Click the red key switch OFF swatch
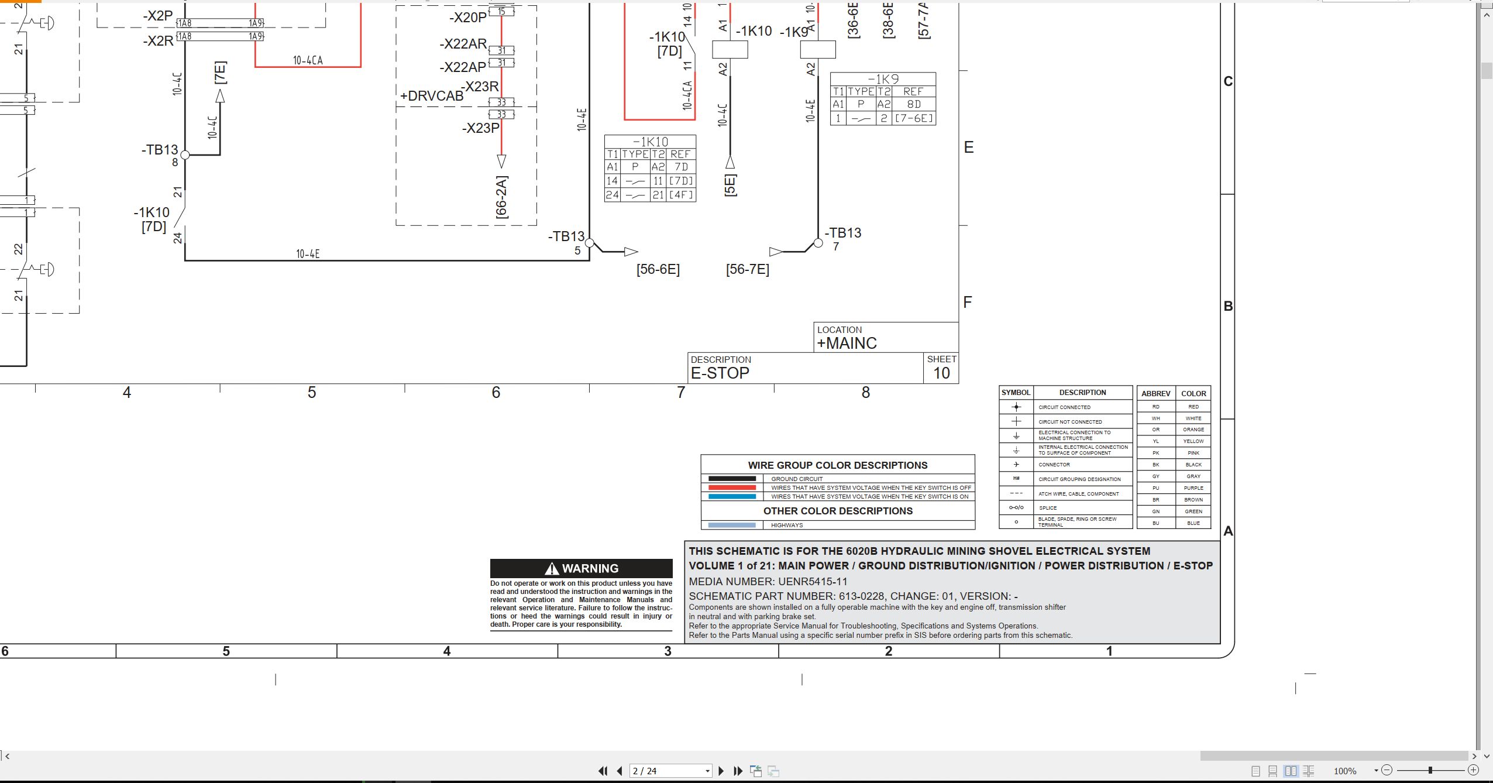 (x=732, y=487)
